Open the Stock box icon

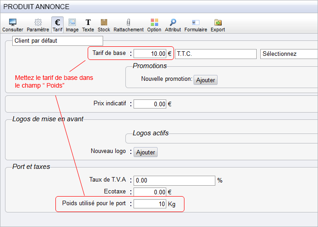[104, 22]
